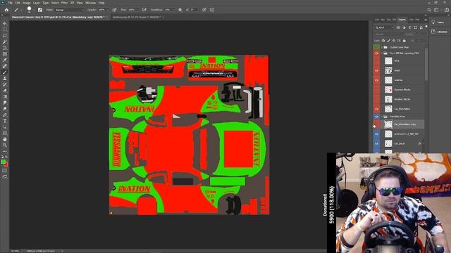Show the Car_Mandatory copy layer

pos(376,124)
